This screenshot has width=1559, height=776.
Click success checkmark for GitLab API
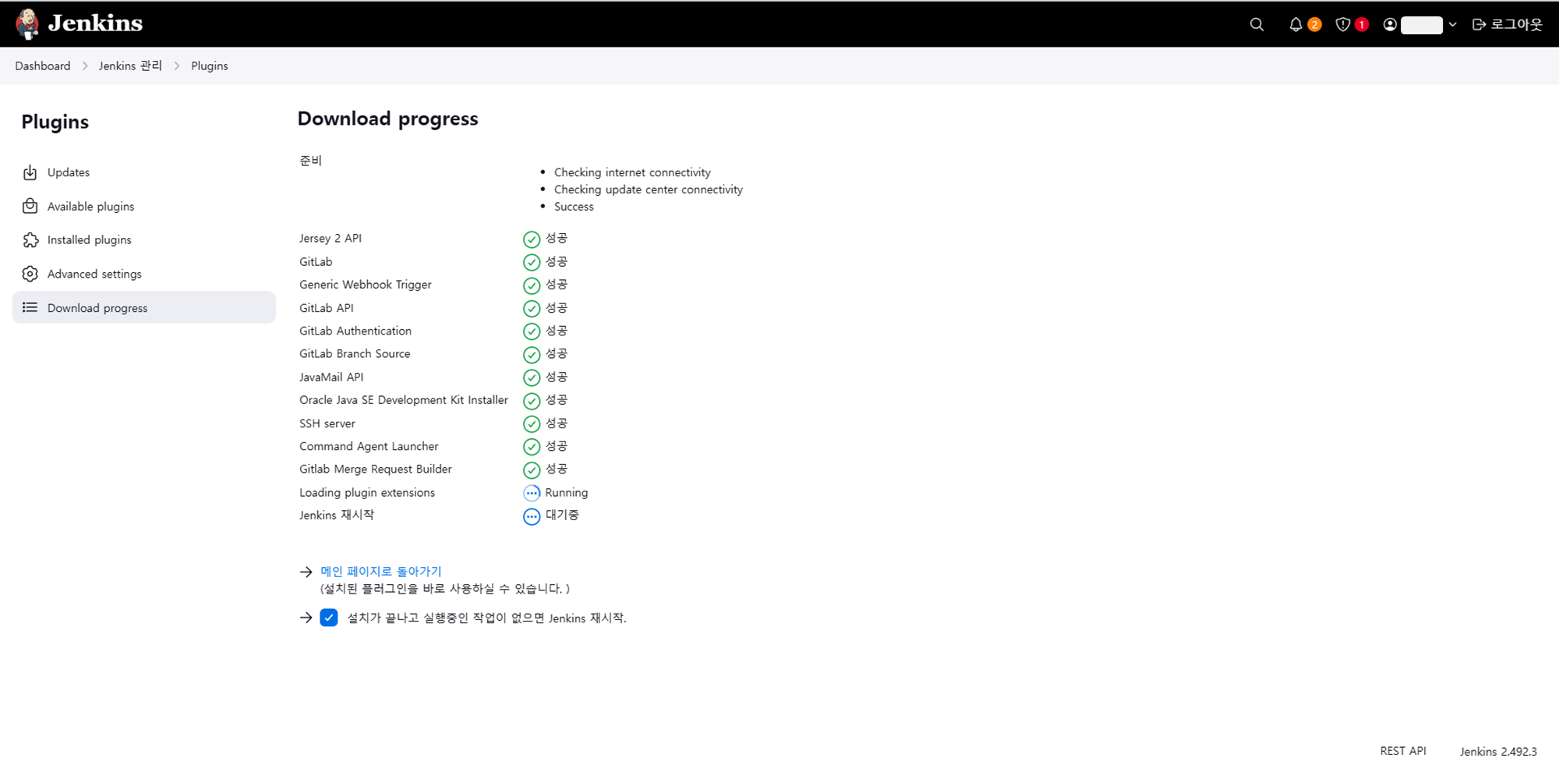pos(532,309)
